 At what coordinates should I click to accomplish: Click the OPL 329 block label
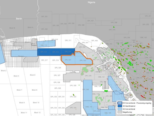[x=58, y=88]
